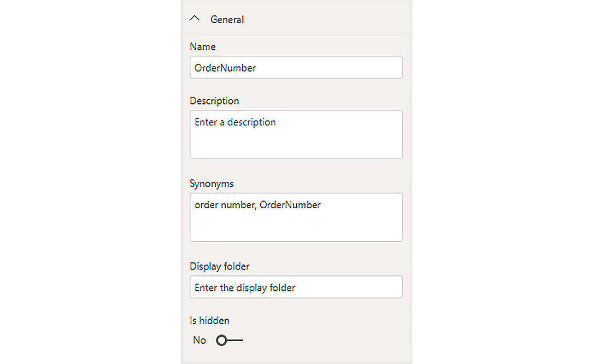Click the Synonyms field label
The height and width of the screenshot is (364, 593).
pyautogui.click(x=212, y=184)
